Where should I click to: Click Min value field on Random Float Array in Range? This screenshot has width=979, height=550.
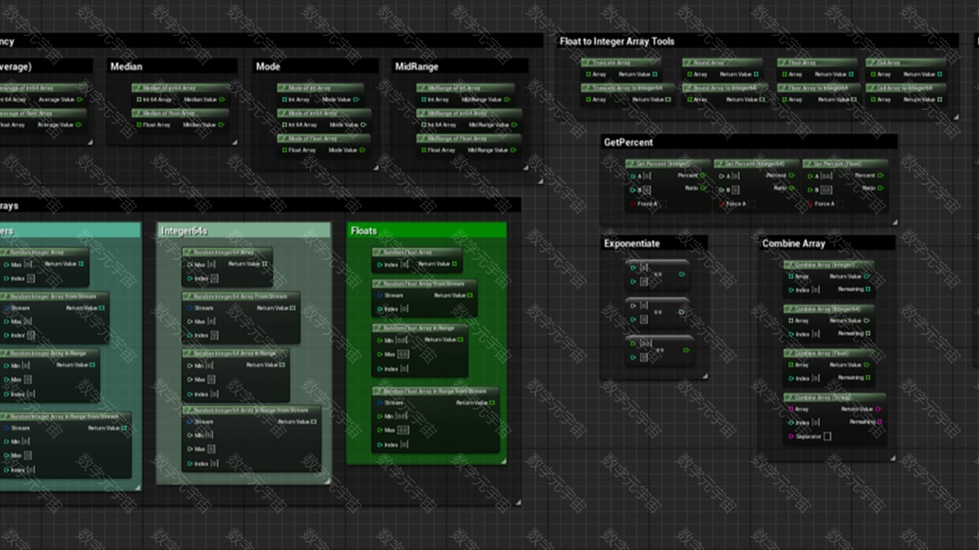coord(402,341)
